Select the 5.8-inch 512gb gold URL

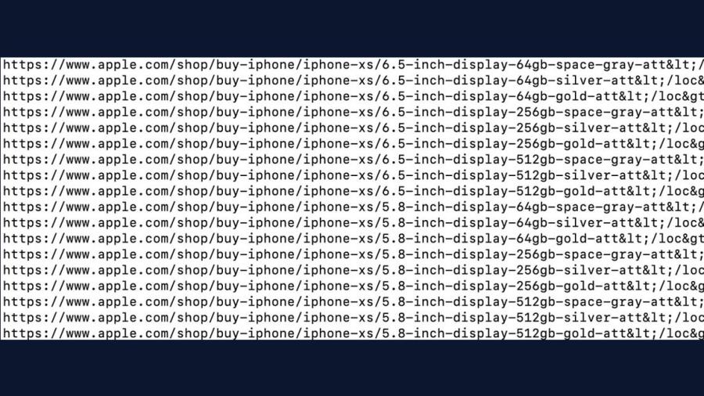(353, 333)
